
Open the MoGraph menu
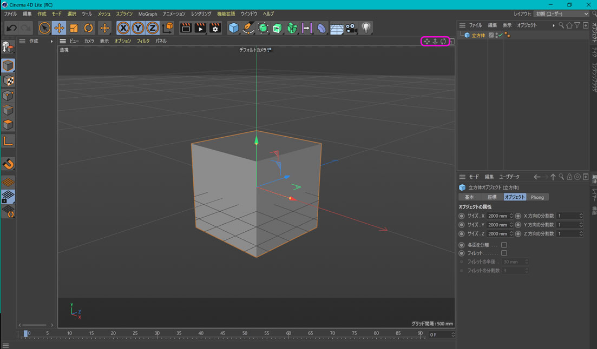pyautogui.click(x=147, y=14)
